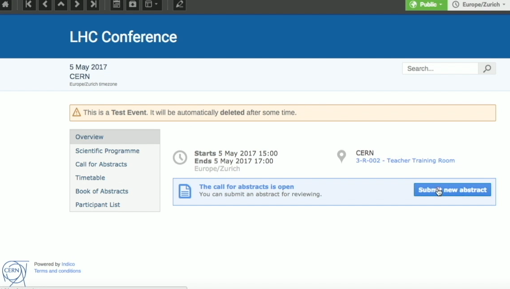
Task: Select Overview in the event menu
Action: pyautogui.click(x=115, y=137)
